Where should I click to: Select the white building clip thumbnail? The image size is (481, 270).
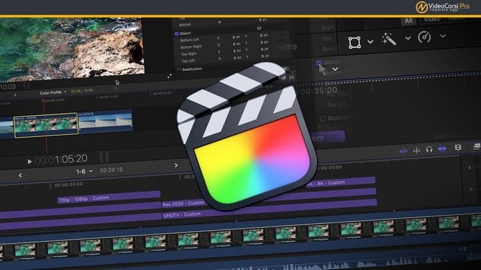[106, 121]
